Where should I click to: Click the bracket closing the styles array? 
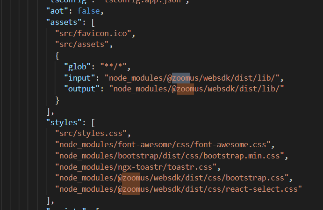pos(48,200)
